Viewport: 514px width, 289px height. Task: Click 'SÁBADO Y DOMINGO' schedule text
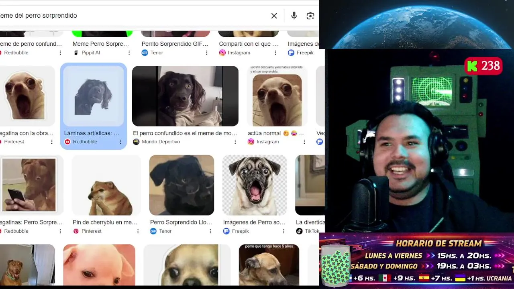pos(384,266)
